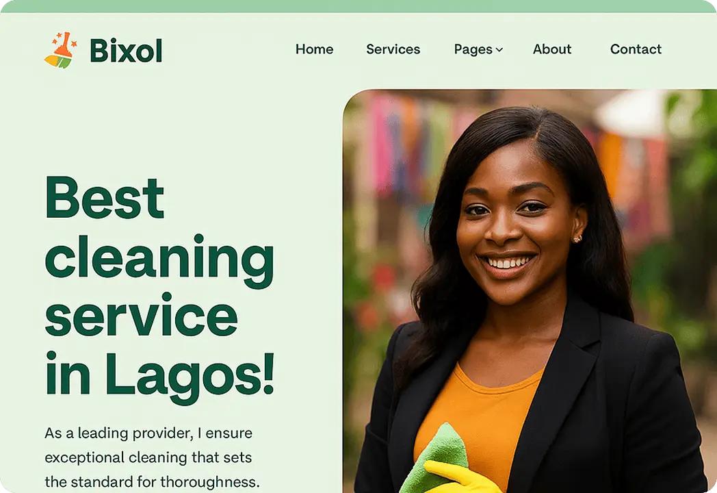
Task: Go to the Home page
Action: coord(314,49)
